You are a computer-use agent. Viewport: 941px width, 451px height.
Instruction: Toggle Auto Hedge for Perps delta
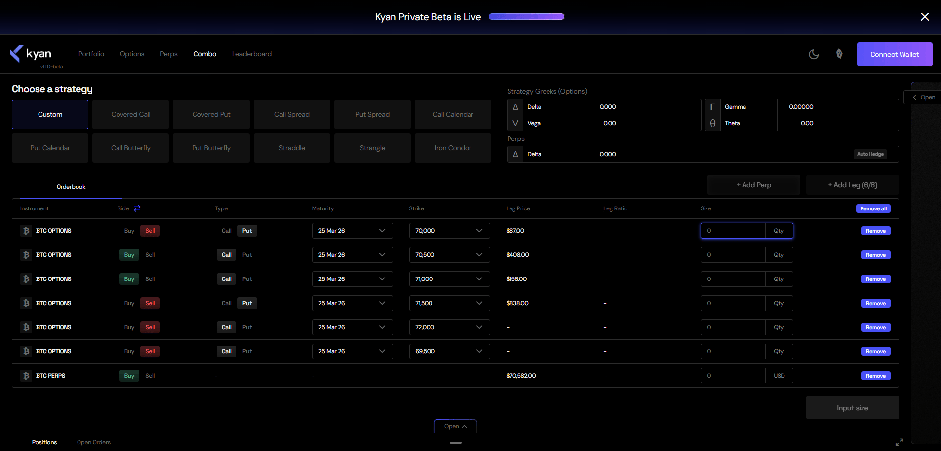(870, 154)
